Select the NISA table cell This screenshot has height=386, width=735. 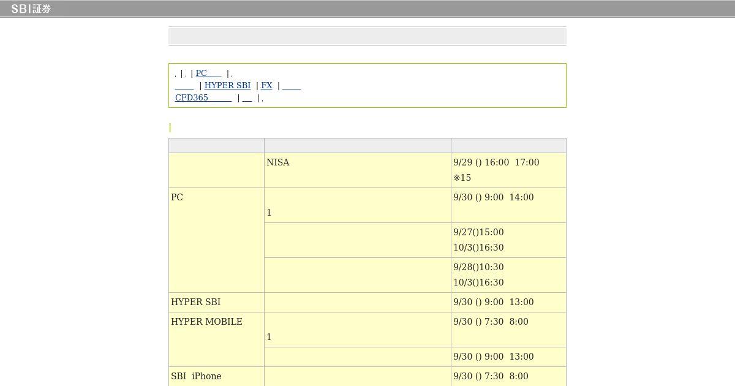click(x=358, y=170)
